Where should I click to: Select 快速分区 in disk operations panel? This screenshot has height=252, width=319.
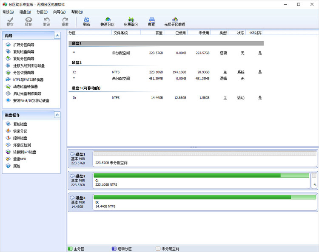pyautogui.click(x=17, y=131)
